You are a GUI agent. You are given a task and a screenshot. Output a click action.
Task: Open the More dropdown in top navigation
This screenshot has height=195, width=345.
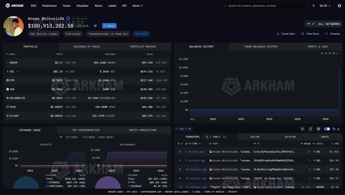[x=138, y=6]
